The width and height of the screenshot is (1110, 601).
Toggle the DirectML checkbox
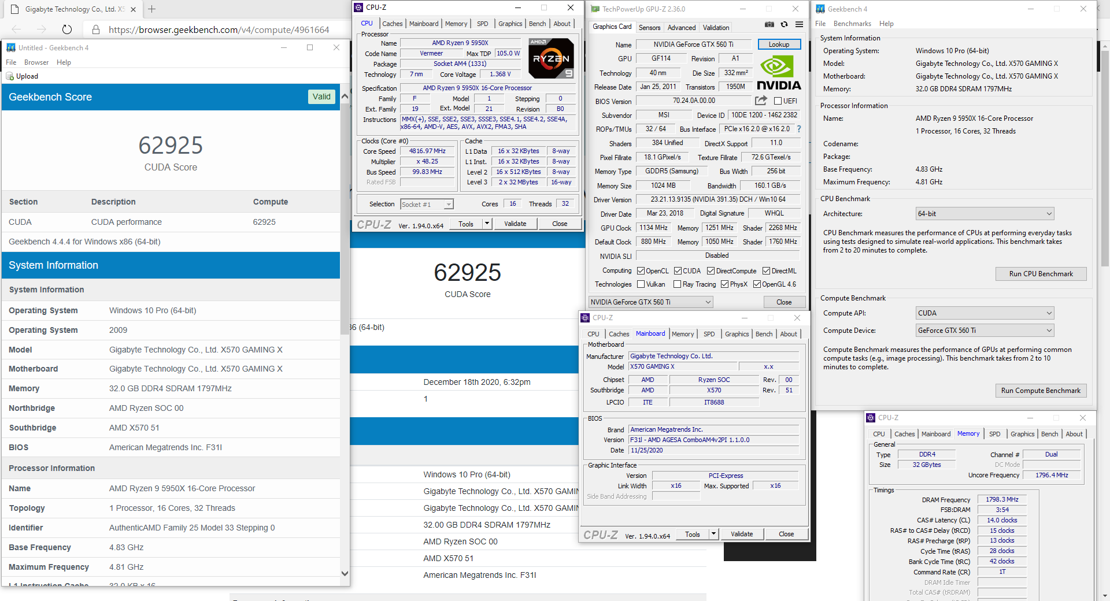click(766, 270)
